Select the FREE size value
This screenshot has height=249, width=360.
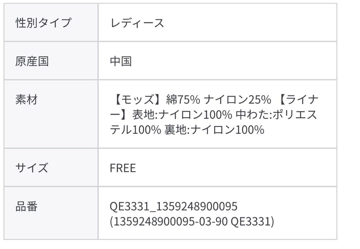(123, 168)
